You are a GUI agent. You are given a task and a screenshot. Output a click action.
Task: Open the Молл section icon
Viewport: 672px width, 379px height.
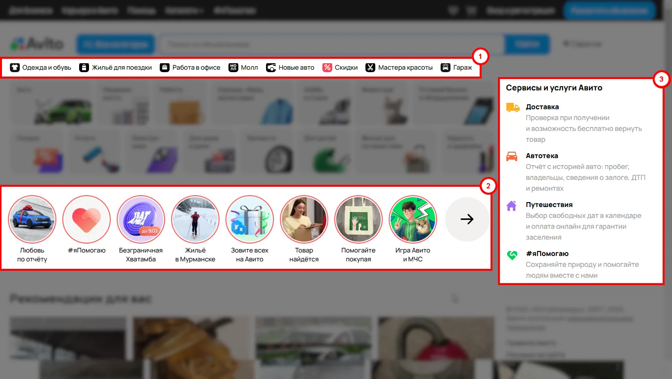[233, 68]
